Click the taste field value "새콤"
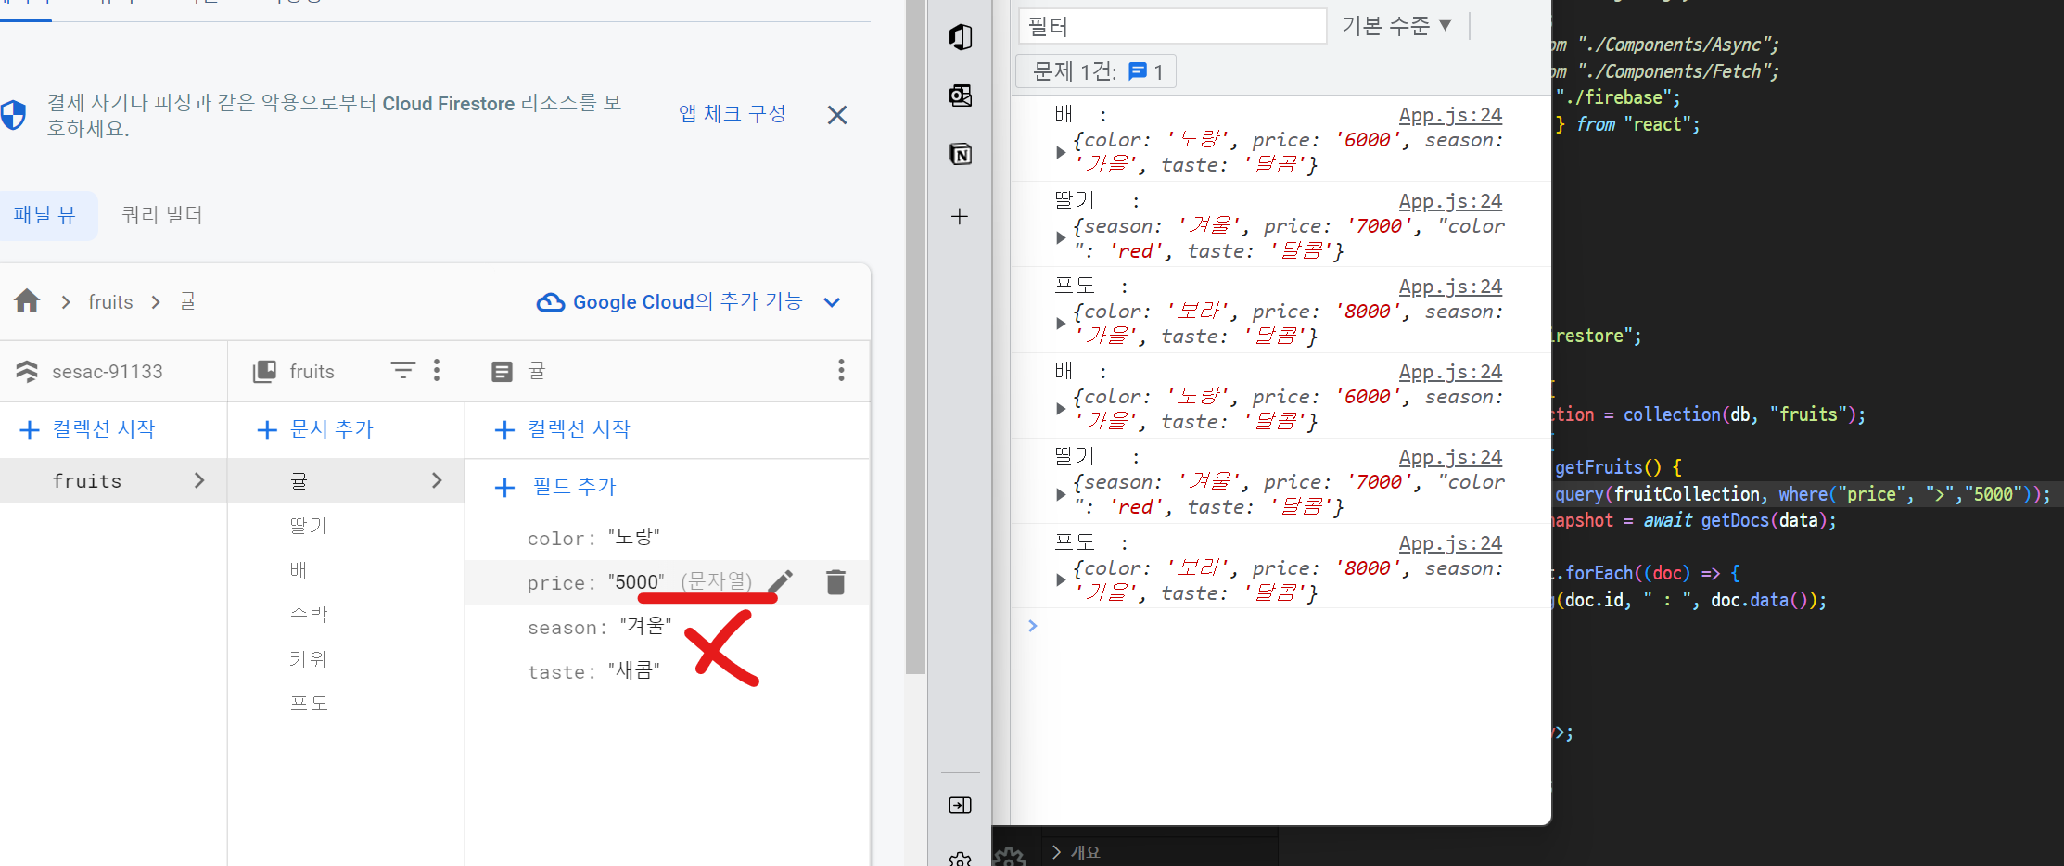Image resolution: width=2064 pixels, height=866 pixels. coord(634,671)
